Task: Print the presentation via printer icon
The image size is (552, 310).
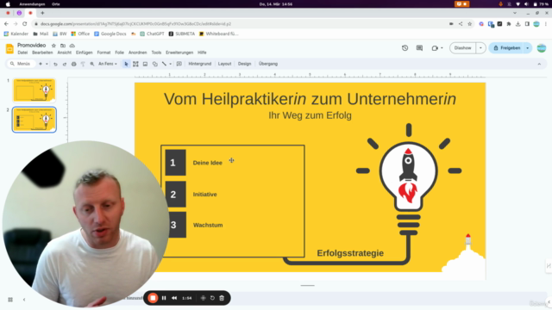Action: point(73,64)
